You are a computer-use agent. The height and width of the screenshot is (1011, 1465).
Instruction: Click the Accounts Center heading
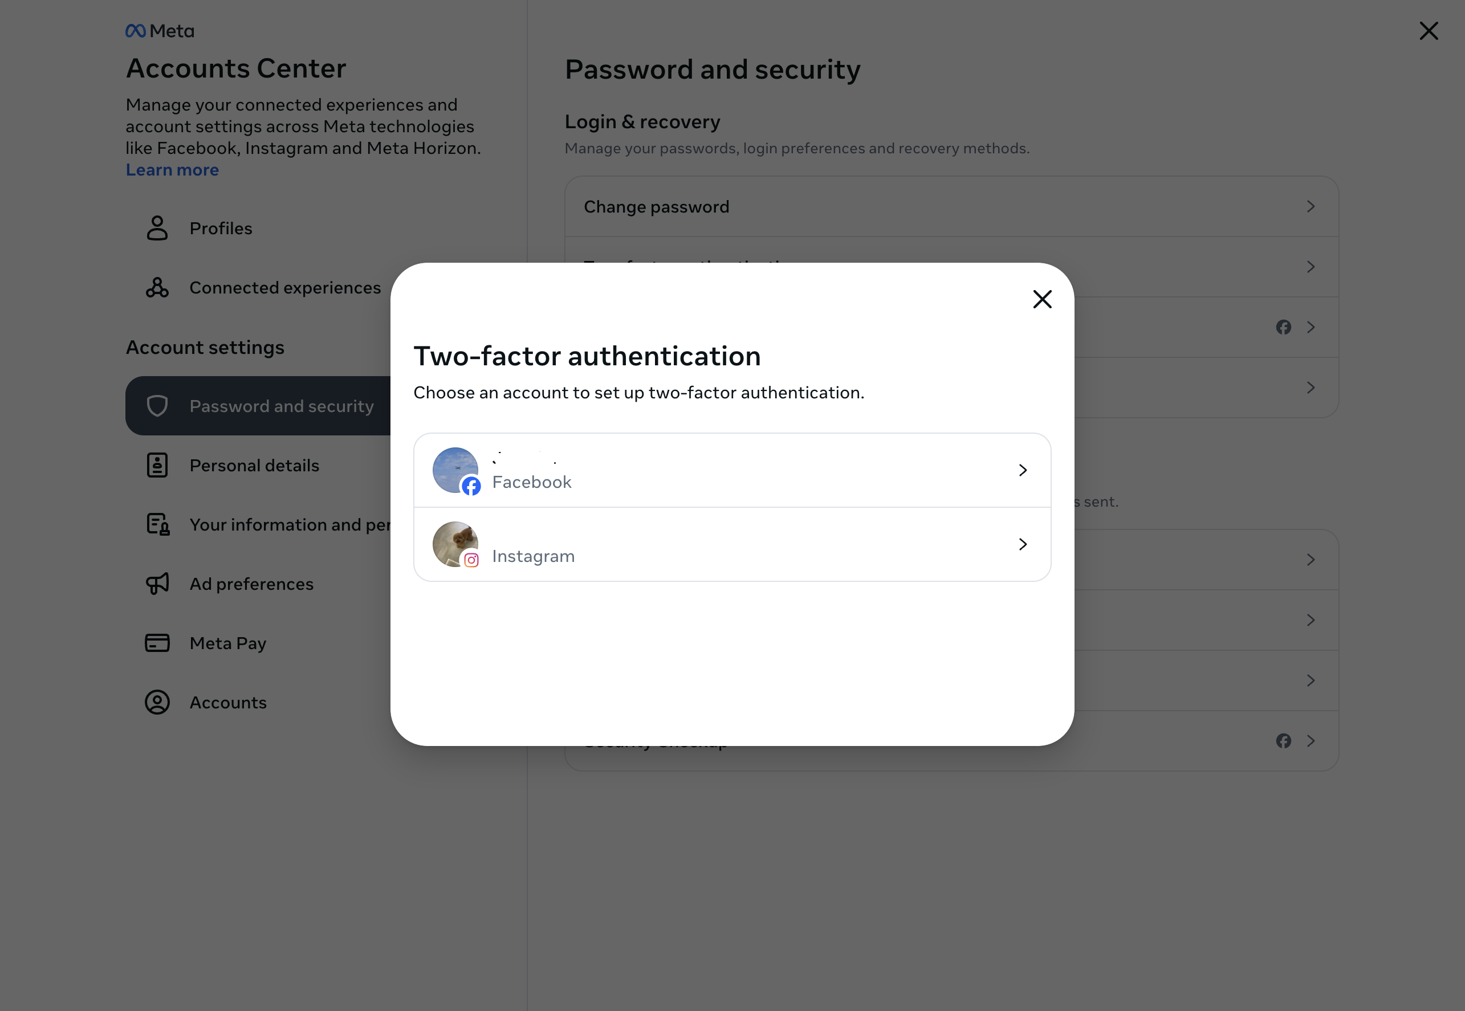tap(237, 68)
